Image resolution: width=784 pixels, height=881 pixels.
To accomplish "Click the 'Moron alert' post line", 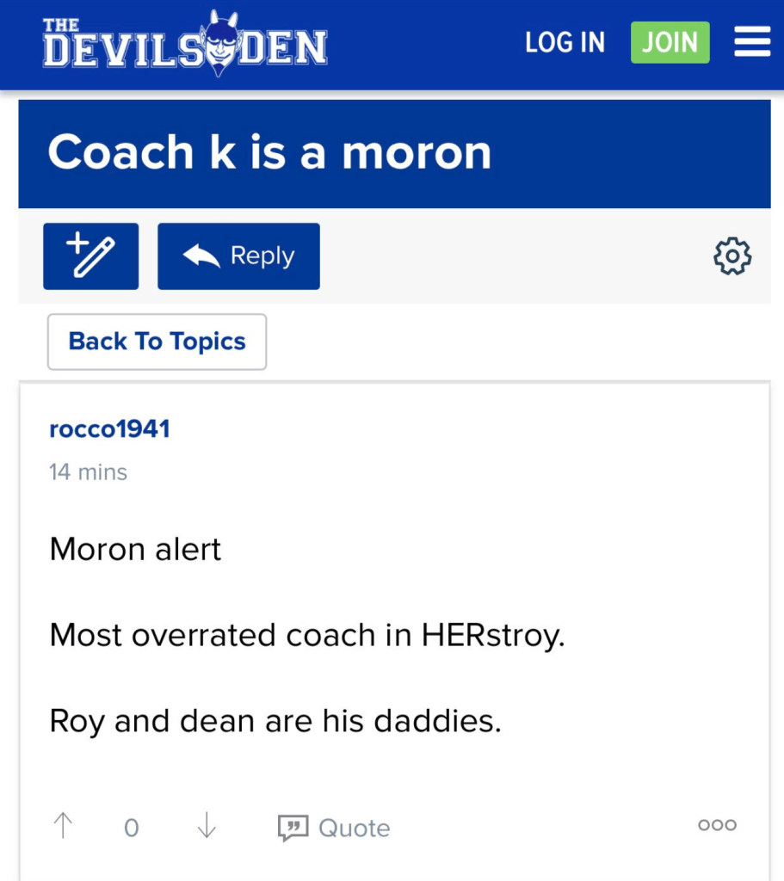I will [135, 549].
